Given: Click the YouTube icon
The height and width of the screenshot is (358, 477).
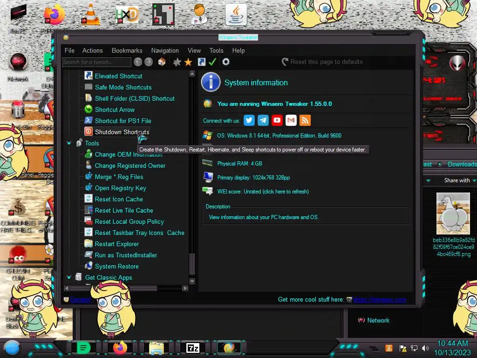Looking at the screenshot, I should coord(277,120).
